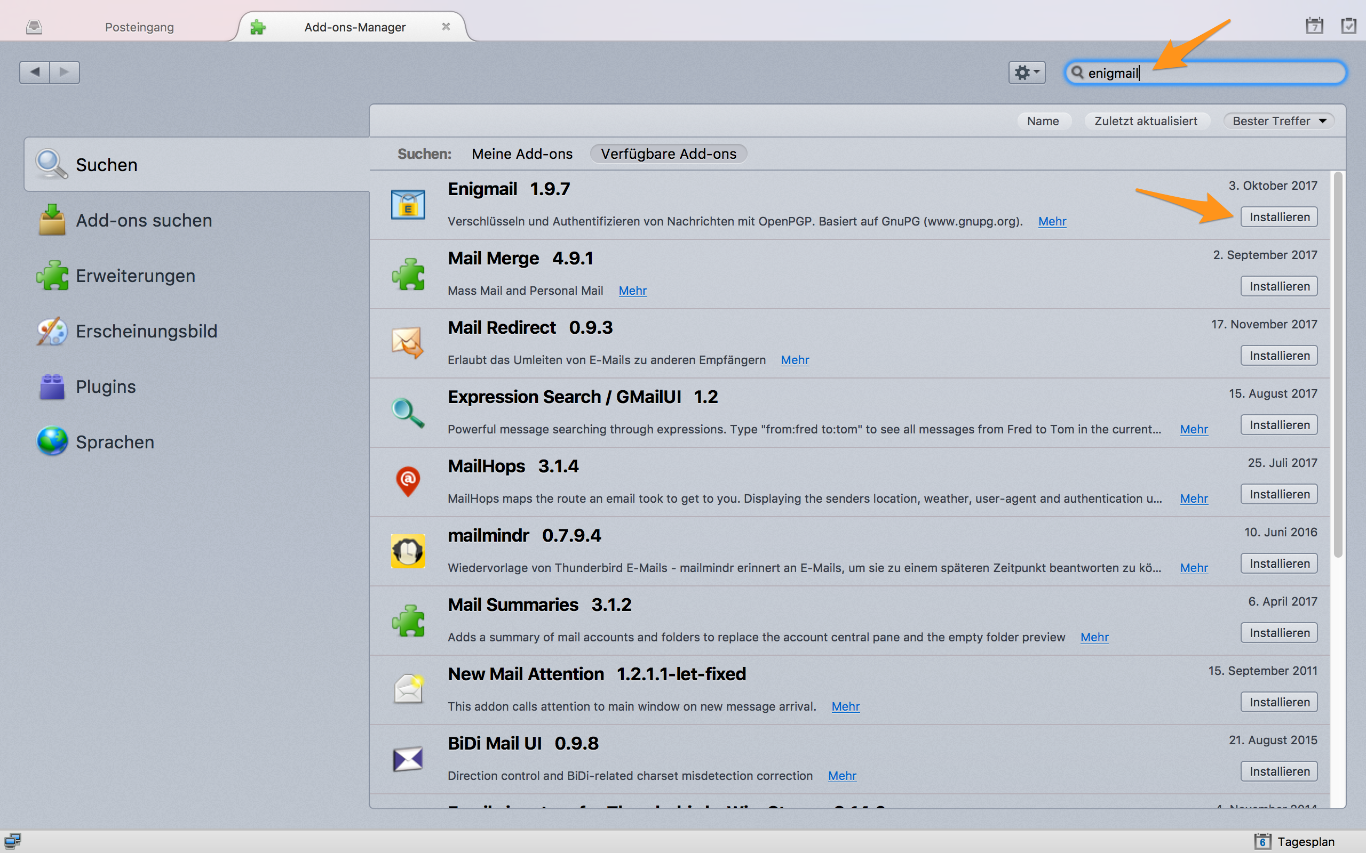This screenshot has height=853, width=1366.
Task: Open the Bester Treffer sort dropdown
Action: pyautogui.click(x=1278, y=120)
